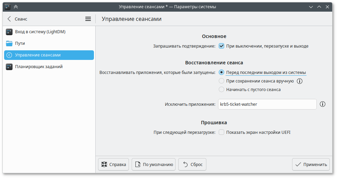Click the Прошивка section heading

click(214, 123)
